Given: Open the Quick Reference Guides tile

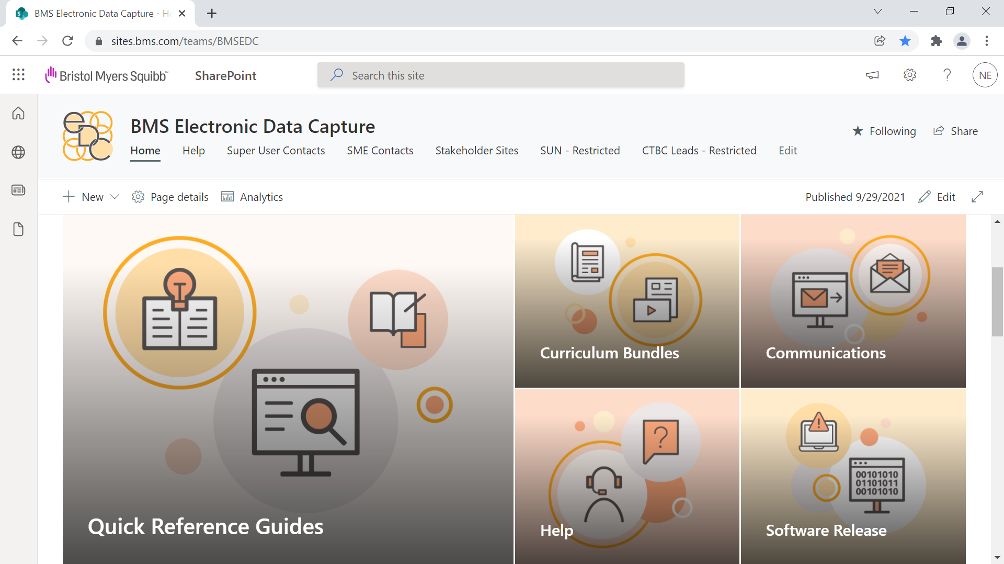Looking at the screenshot, I should click(288, 389).
